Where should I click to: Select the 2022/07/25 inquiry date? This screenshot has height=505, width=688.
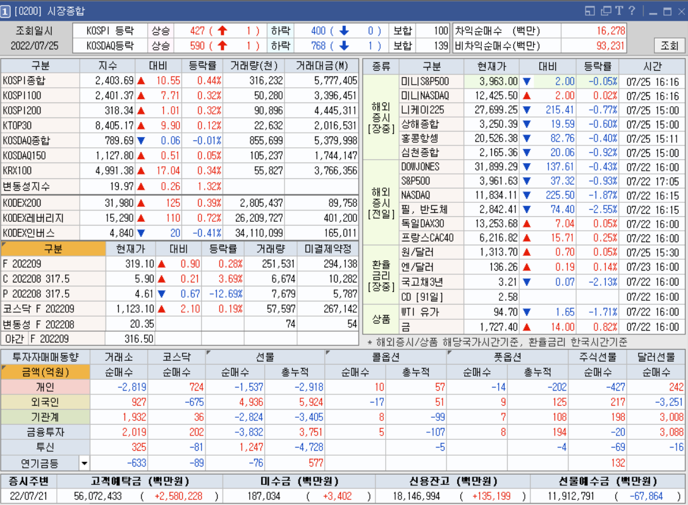point(35,46)
